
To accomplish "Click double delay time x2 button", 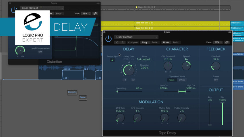I will click(x=133, y=80).
